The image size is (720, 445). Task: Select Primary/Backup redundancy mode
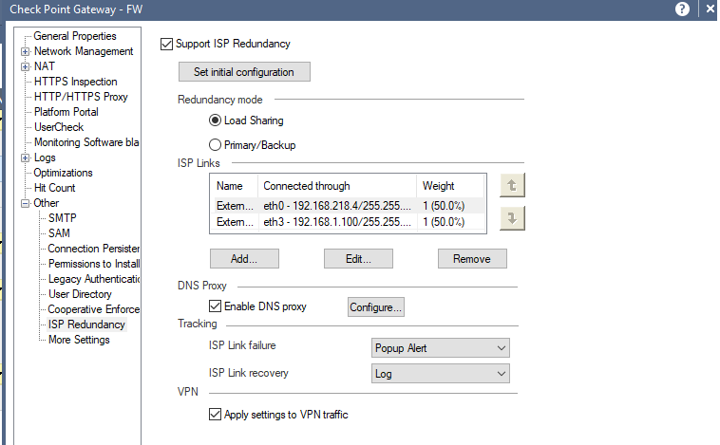(x=216, y=145)
